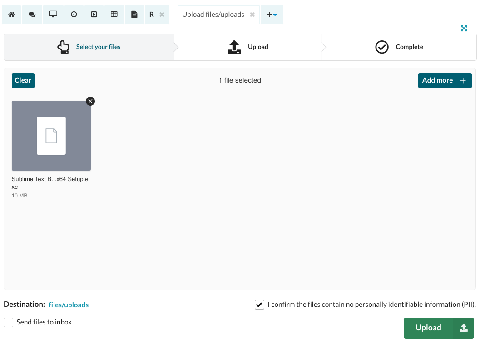Click Add more to select files
The image size is (480, 344).
445,80
